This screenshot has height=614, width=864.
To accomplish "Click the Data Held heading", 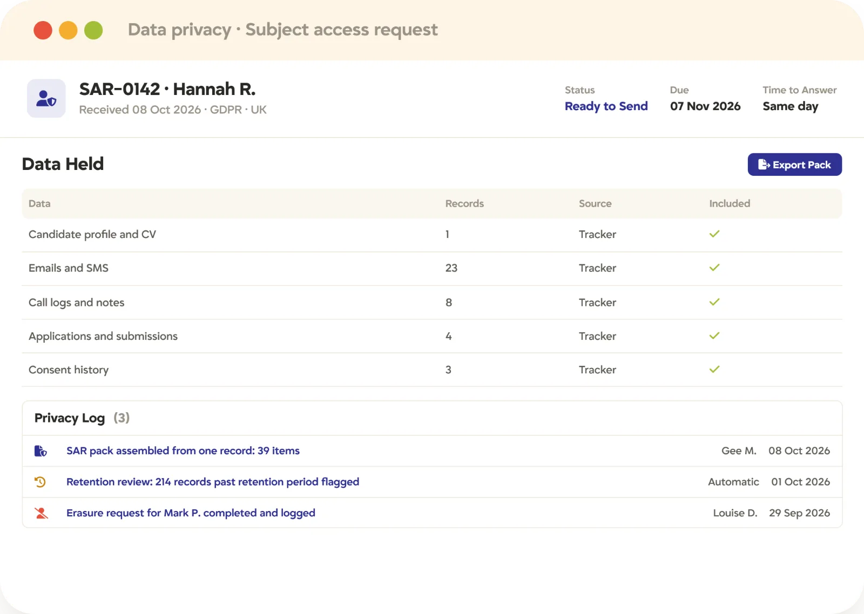I will click(63, 164).
